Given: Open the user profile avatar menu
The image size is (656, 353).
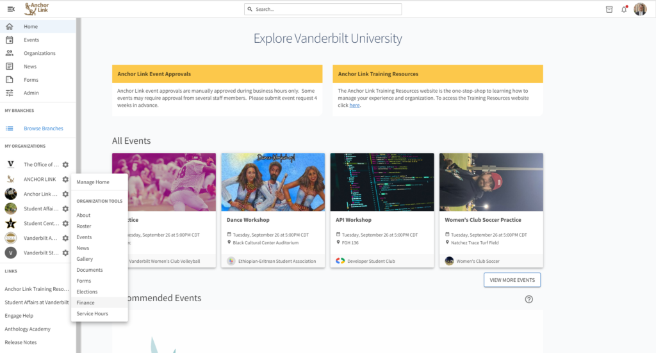Looking at the screenshot, I should pyautogui.click(x=640, y=9).
